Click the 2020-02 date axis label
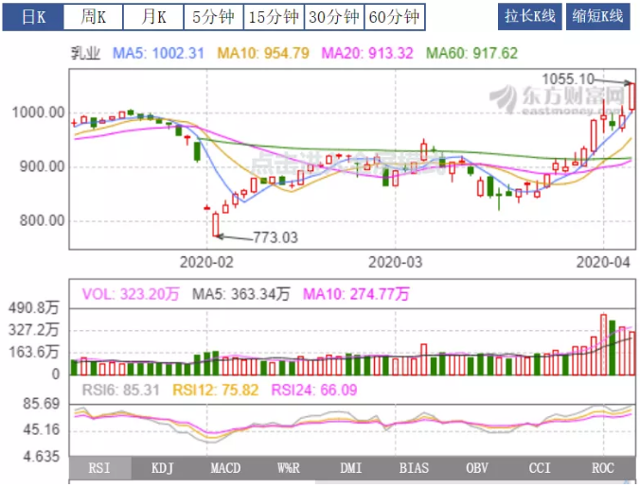Screen dimensions: 640x487 point(206,262)
